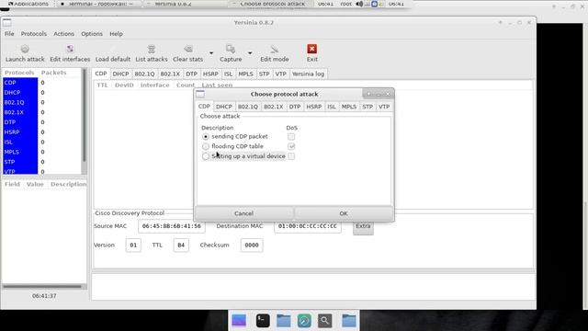Screen dimensions: 588x331
Task: Open the Help menu
Action: (117, 34)
